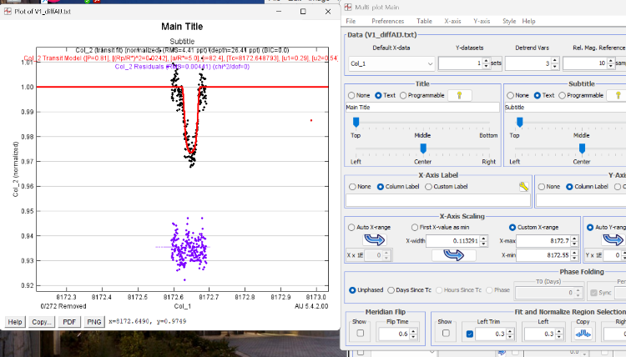Increase the Y-datasets spinner value
The height and width of the screenshot is (357, 626).
[484, 60]
